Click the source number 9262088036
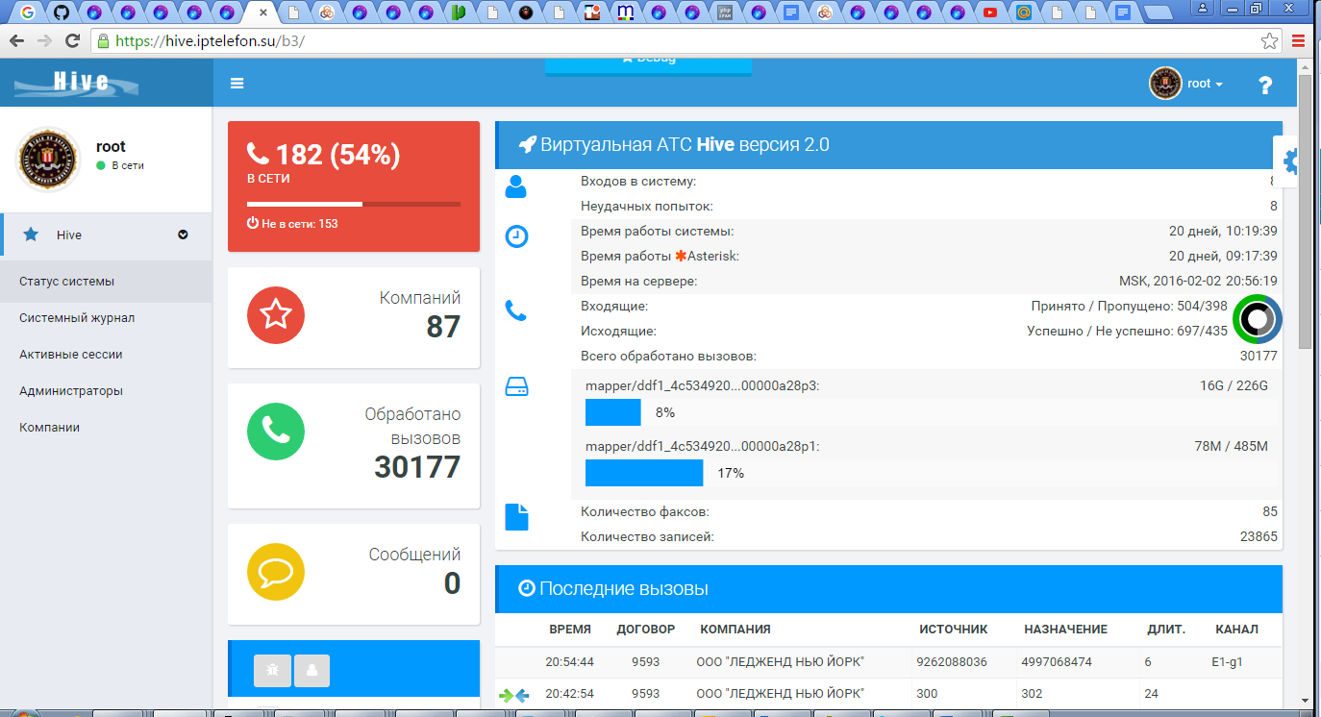Screen dimensions: 1321x717 tap(954, 662)
